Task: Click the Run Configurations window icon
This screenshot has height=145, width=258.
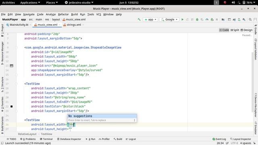Action: point(229,19)
